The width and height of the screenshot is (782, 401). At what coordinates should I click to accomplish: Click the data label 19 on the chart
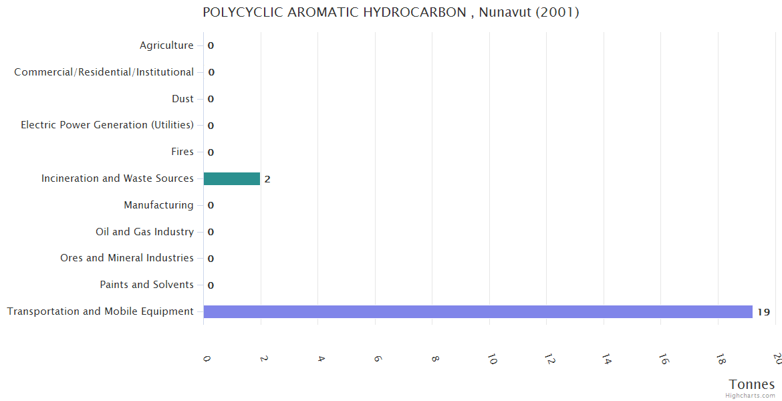(x=764, y=312)
